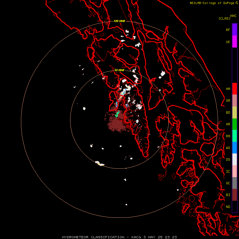Click the IC light pink legend swatch

234,171
